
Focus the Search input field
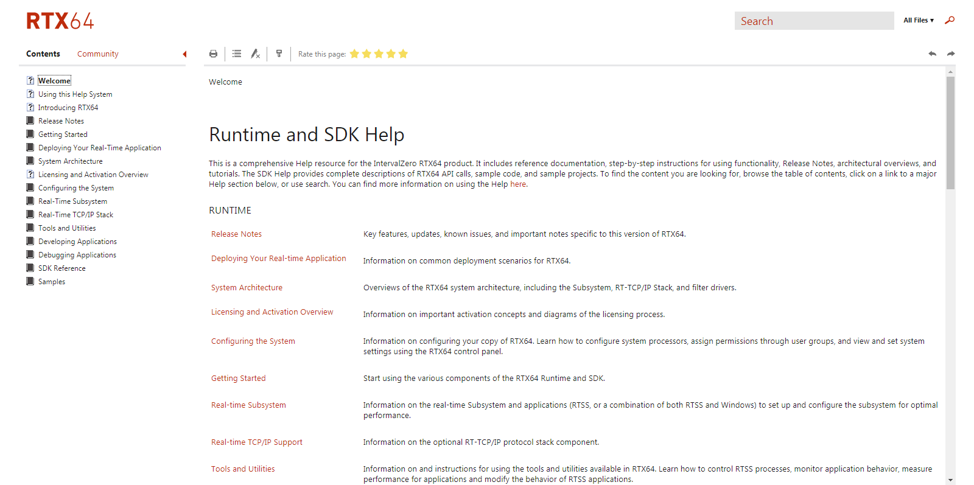pyautogui.click(x=814, y=21)
